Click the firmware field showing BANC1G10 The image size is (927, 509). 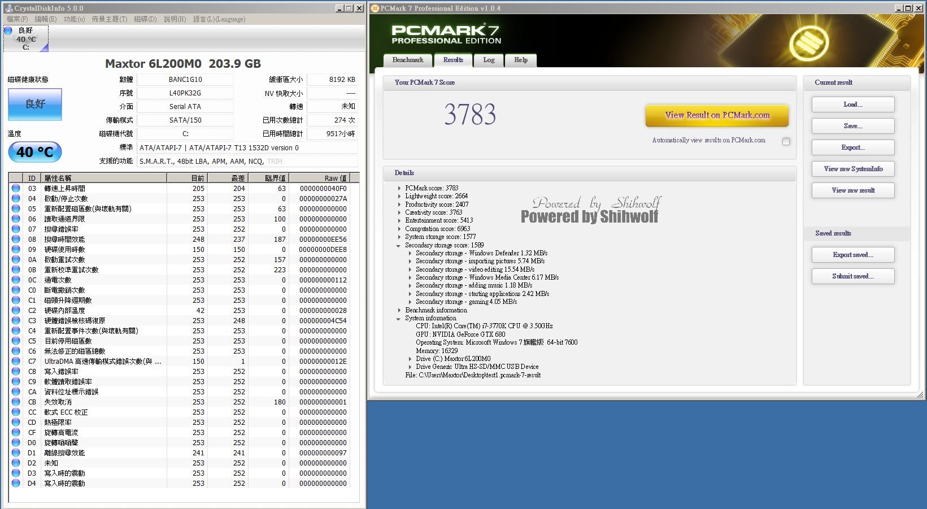pyautogui.click(x=185, y=80)
